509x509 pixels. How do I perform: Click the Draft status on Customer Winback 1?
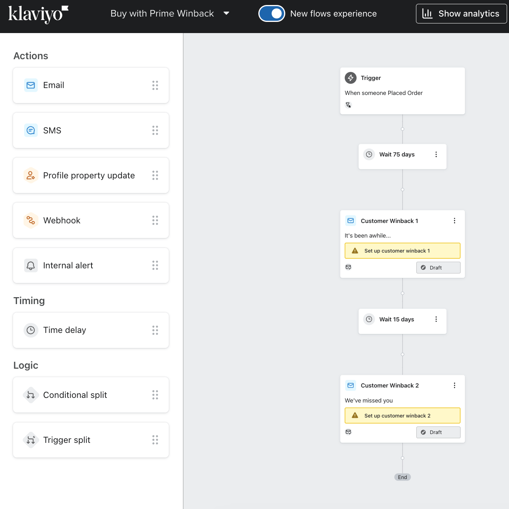438,268
